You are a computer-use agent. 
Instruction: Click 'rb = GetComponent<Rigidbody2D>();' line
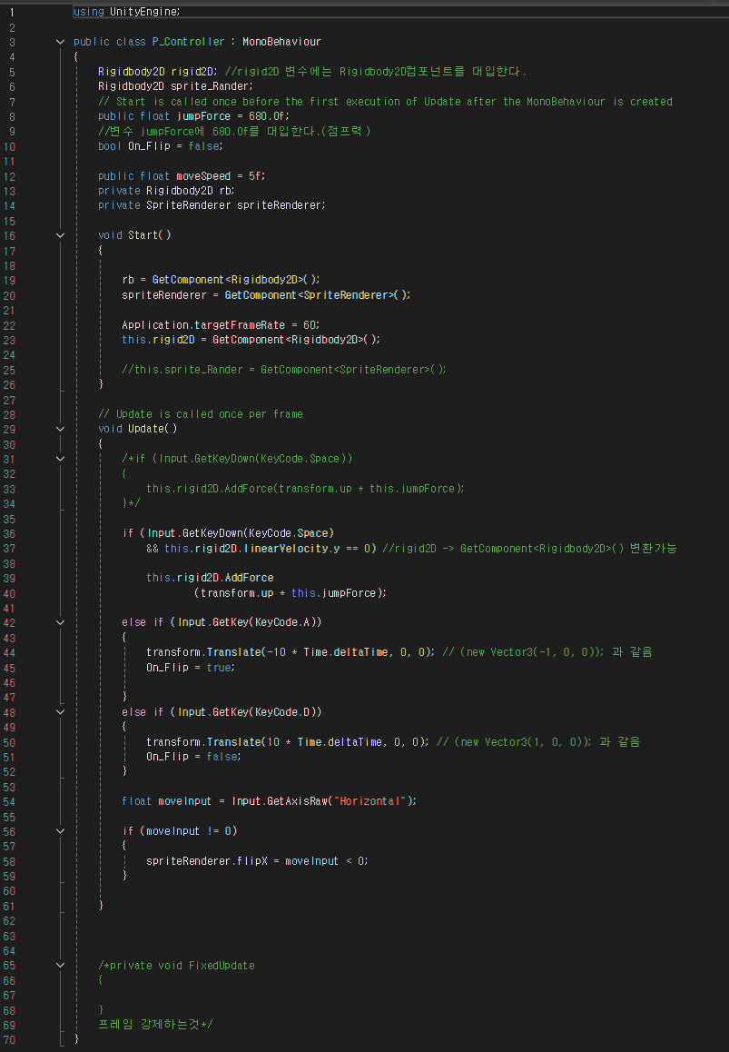222,280
